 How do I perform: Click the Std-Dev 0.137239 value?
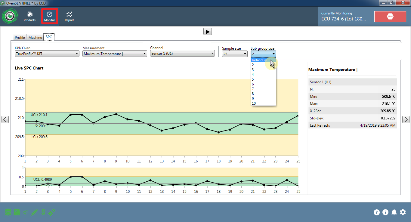click(388, 118)
